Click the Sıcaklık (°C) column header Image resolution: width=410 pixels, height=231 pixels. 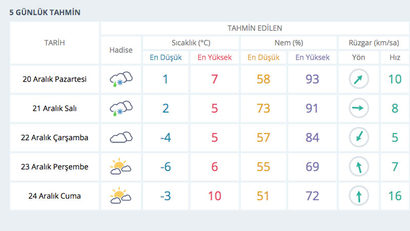pyautogui.click(x=191, y=43)
